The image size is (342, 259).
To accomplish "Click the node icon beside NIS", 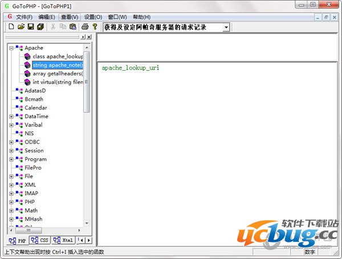I will click(x=19, y=133).
